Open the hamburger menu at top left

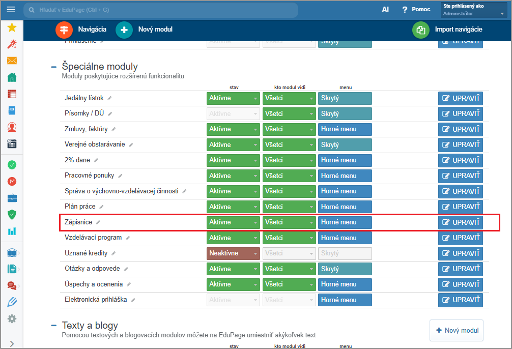click(x=11, y=10)
